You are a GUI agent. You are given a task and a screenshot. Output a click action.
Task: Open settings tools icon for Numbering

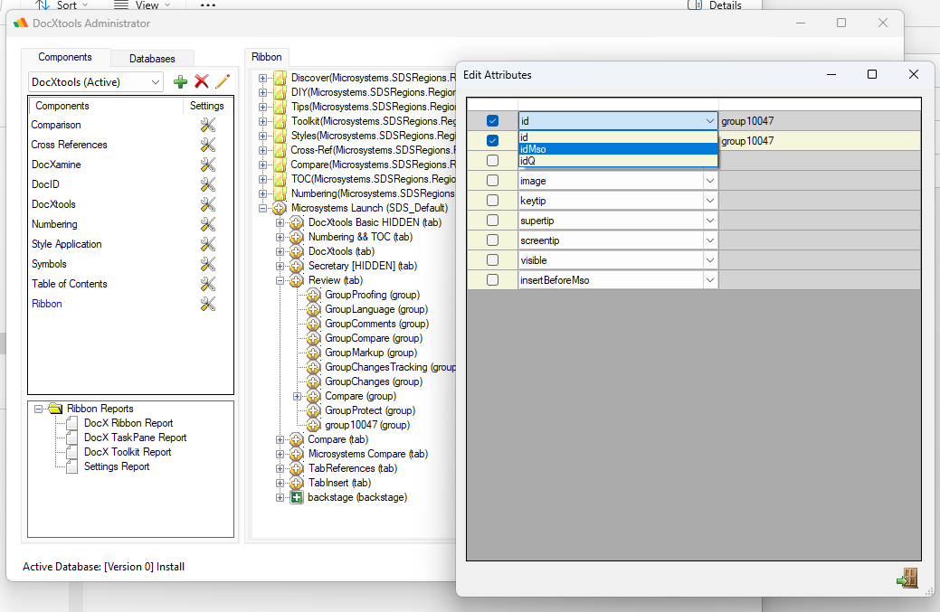(x=208, y=224)
